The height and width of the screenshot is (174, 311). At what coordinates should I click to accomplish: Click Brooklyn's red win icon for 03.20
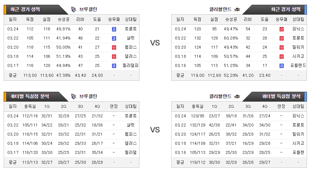[x=114, y=48]
